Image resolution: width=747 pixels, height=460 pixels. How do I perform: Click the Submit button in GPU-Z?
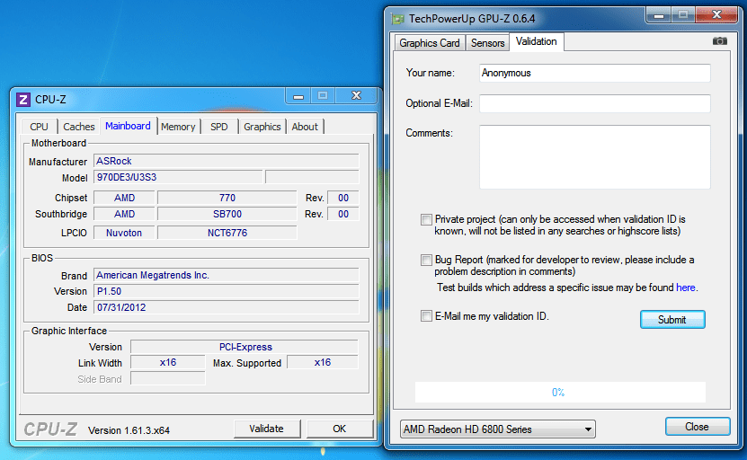pyautogui.click(x=672, y=320)
